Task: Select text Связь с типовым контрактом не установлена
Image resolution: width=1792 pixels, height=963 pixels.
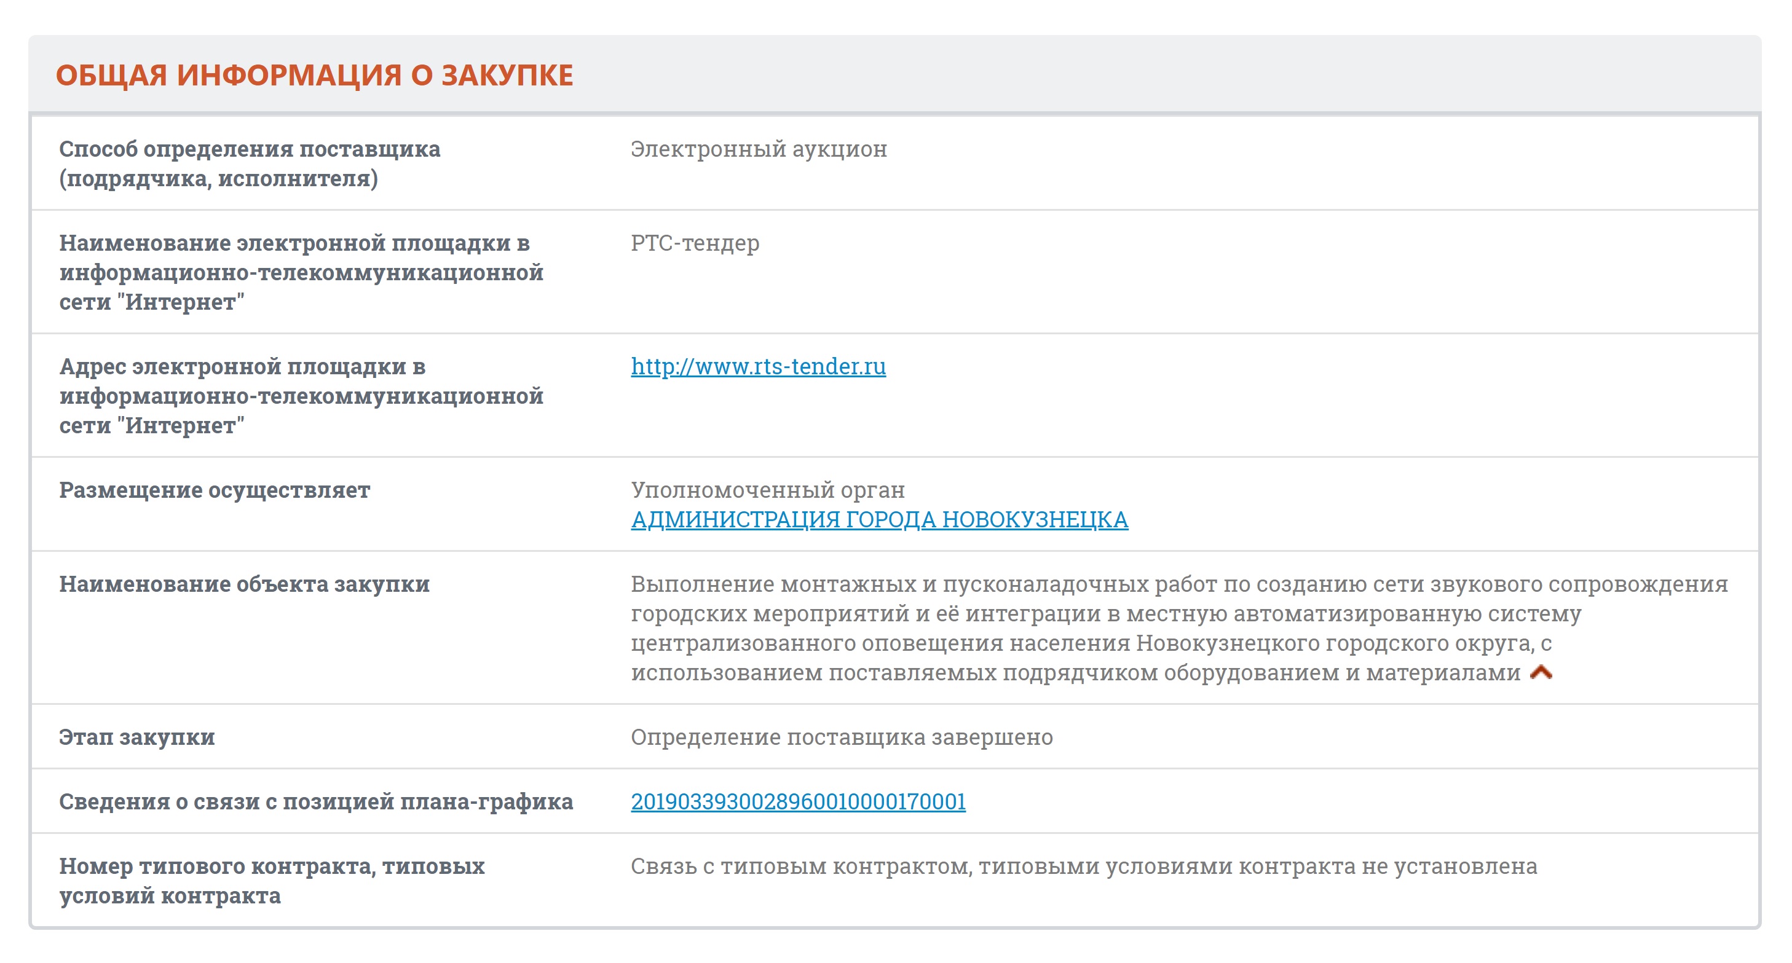Action: click(x=1084, y=867)
